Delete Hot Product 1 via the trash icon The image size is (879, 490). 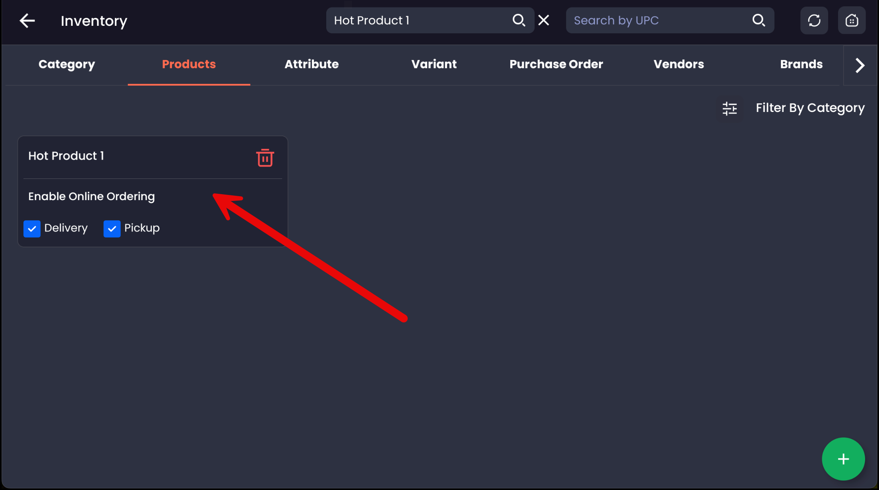pyautogui.click(x=265, y=158)
